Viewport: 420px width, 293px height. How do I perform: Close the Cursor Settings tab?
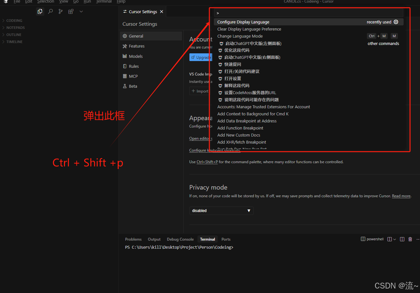(161, 12)
